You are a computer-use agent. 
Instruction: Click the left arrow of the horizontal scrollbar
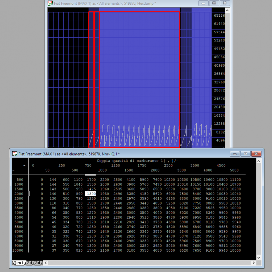[45, 263]
